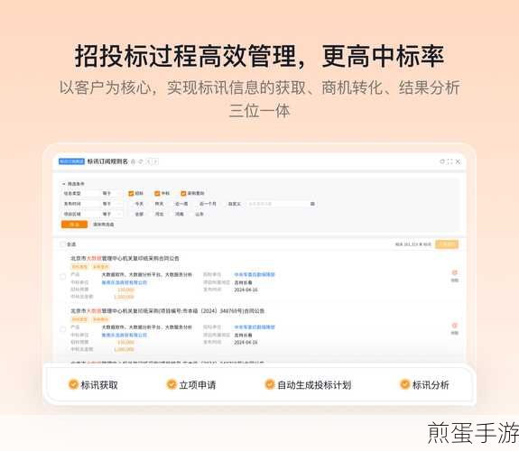Open first listing title 北京市大数据管理中心
Screen dimensions: 519x451
tap(125, 258)
